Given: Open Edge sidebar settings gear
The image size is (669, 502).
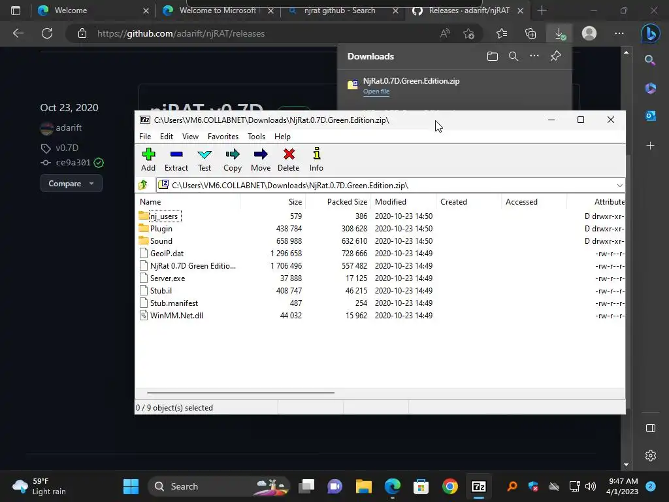Looking at the screenshot, I should coord(651,456).
